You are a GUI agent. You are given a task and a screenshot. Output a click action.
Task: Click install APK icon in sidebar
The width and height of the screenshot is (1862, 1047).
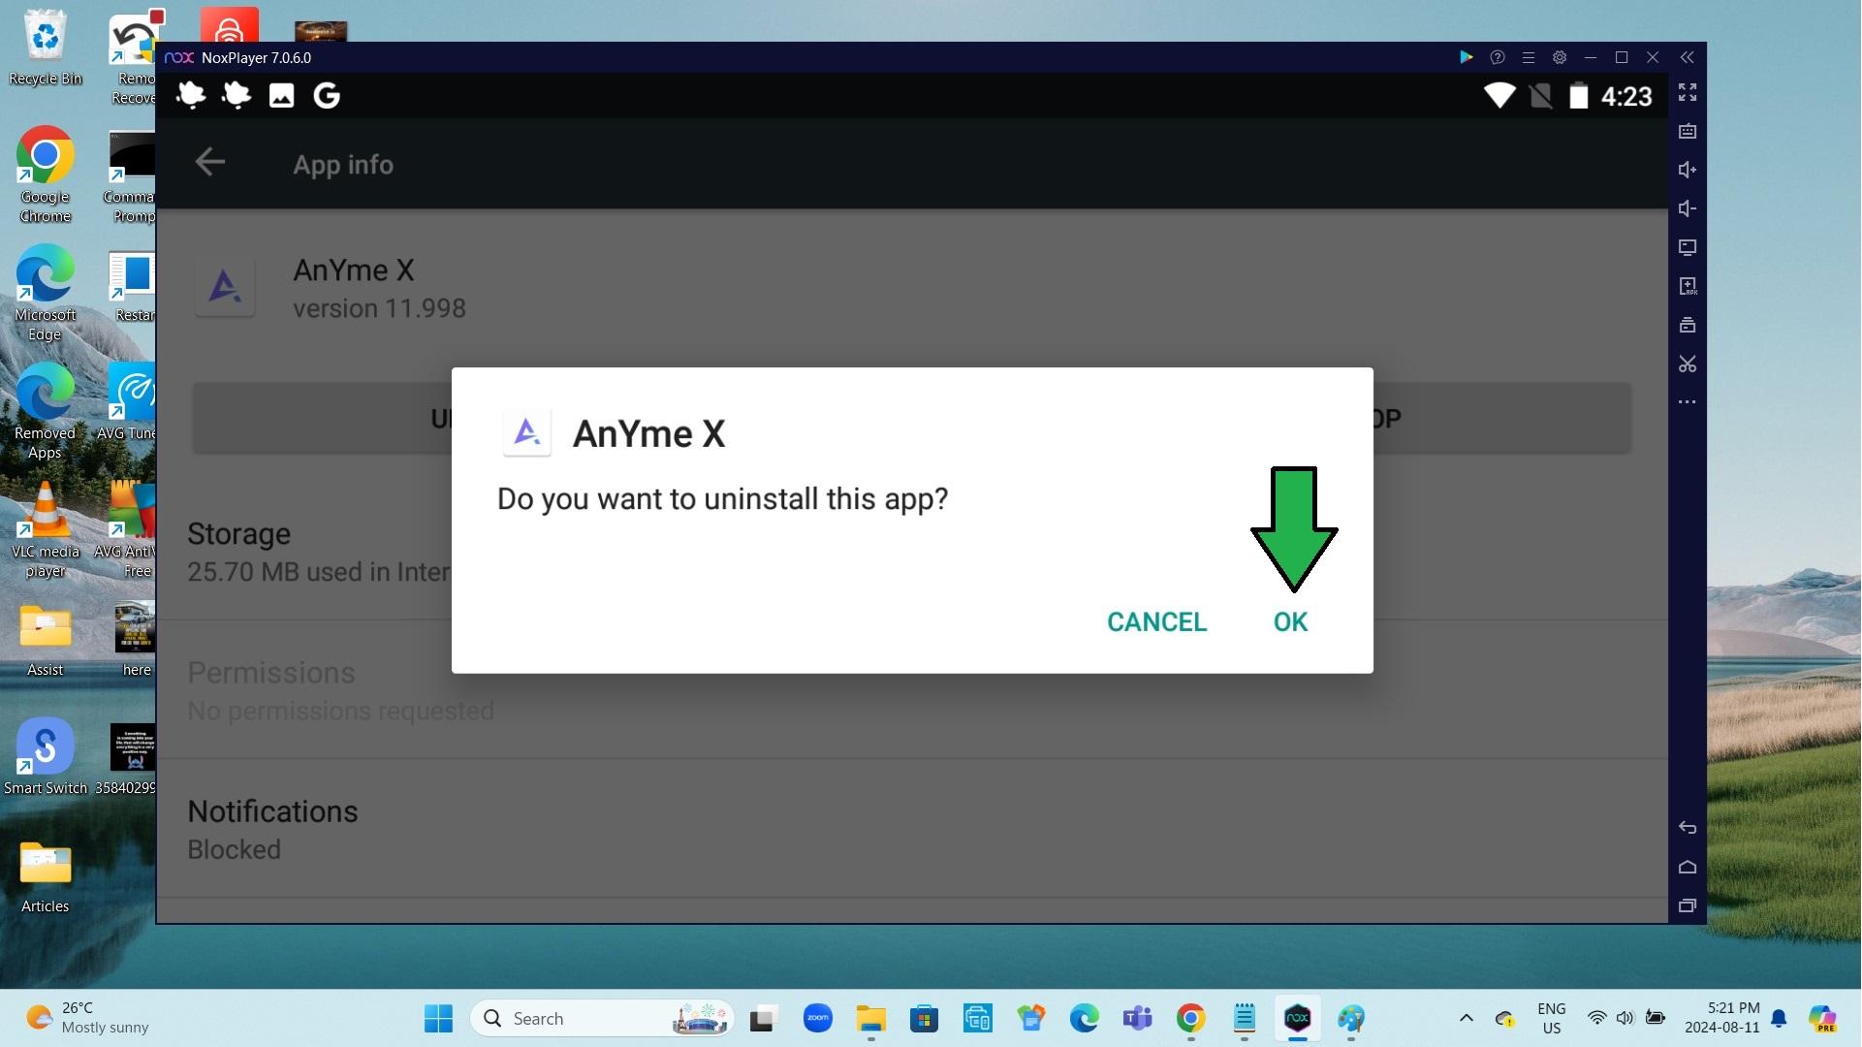[x=1688, y=286]
